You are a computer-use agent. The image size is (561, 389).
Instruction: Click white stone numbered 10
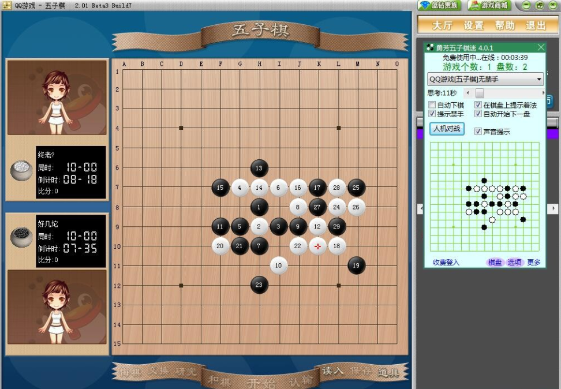click(x=278, y=265)
